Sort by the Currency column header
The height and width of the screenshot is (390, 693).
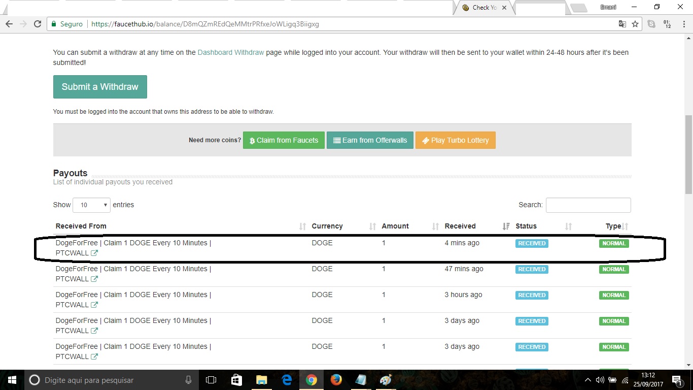[x=343, y=226]
